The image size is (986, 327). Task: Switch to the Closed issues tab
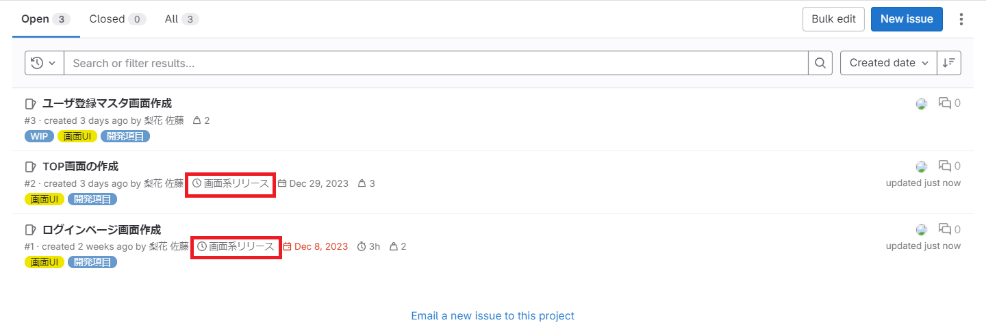[x=117, y=19]
